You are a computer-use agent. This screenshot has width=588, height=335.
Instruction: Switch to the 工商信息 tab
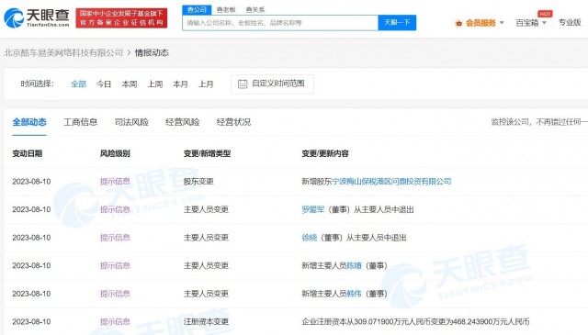[x=80, y=122]
